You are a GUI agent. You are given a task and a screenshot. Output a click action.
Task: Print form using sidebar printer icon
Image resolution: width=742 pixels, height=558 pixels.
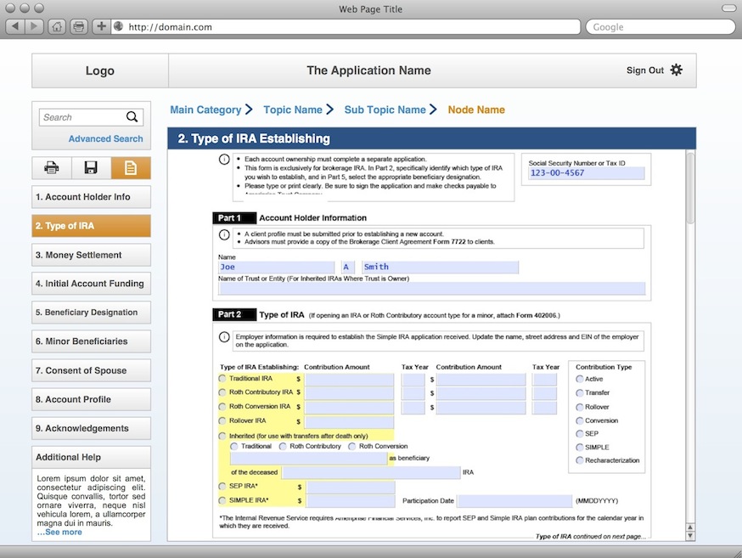coord(52,167)
